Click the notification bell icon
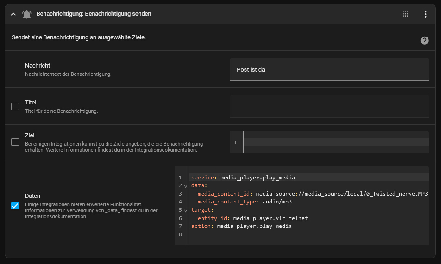Screen dimensions: 441x264 (x=27, y=14)
